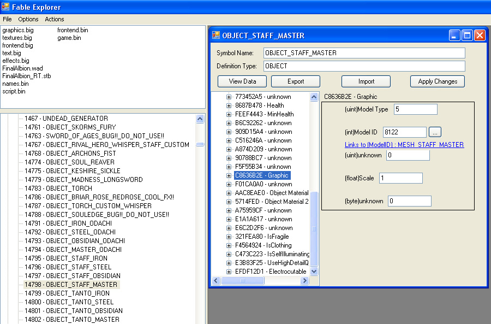Viewport: 491px width, 324px height.
Task: Expand the EFDF12D1 - Electrocutable node
Action: point(229,272)
